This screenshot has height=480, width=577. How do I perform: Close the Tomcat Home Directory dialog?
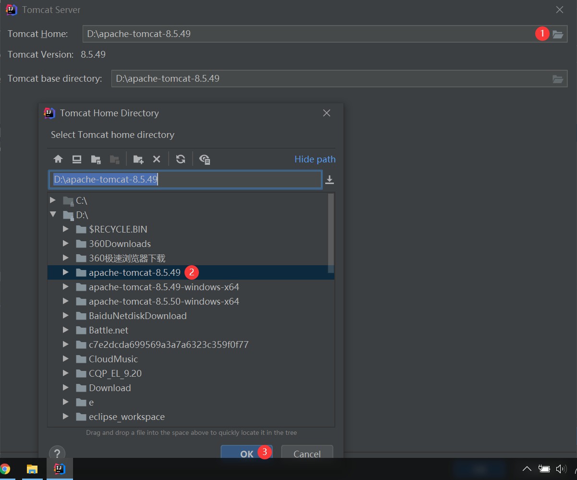coord(327,113)
